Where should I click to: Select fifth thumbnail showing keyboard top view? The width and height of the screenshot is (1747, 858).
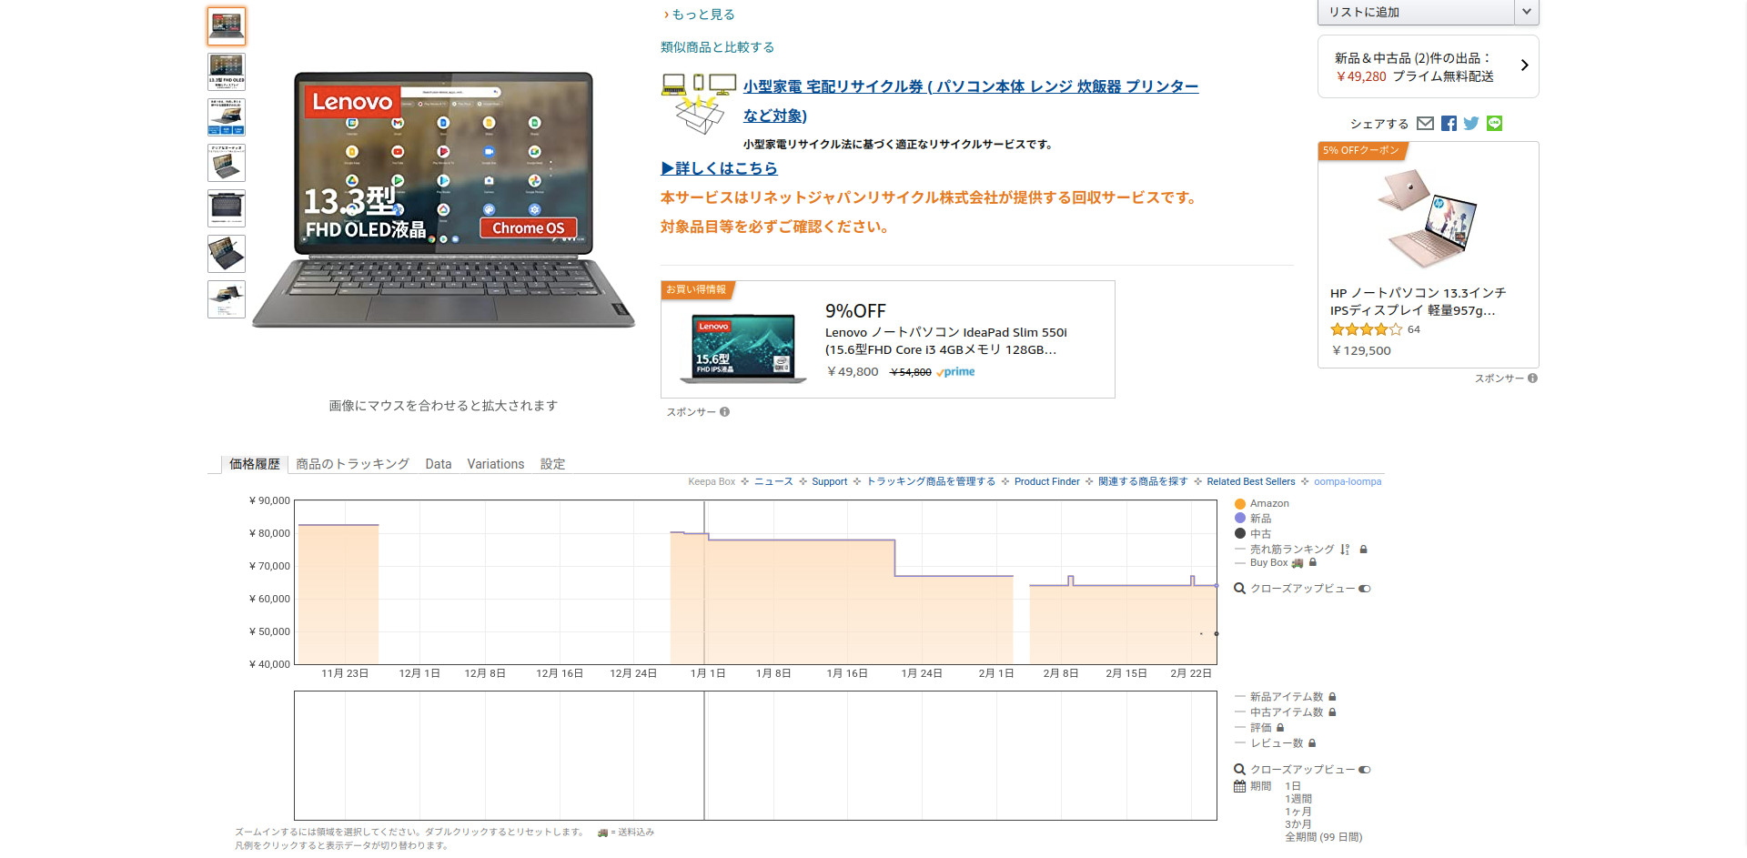227,208
